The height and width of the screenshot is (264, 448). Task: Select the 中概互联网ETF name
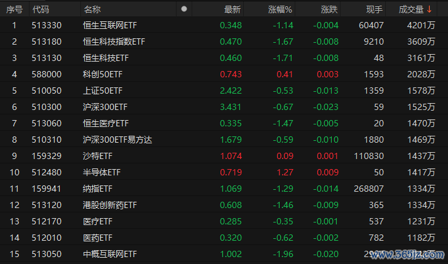coord(110,254)
